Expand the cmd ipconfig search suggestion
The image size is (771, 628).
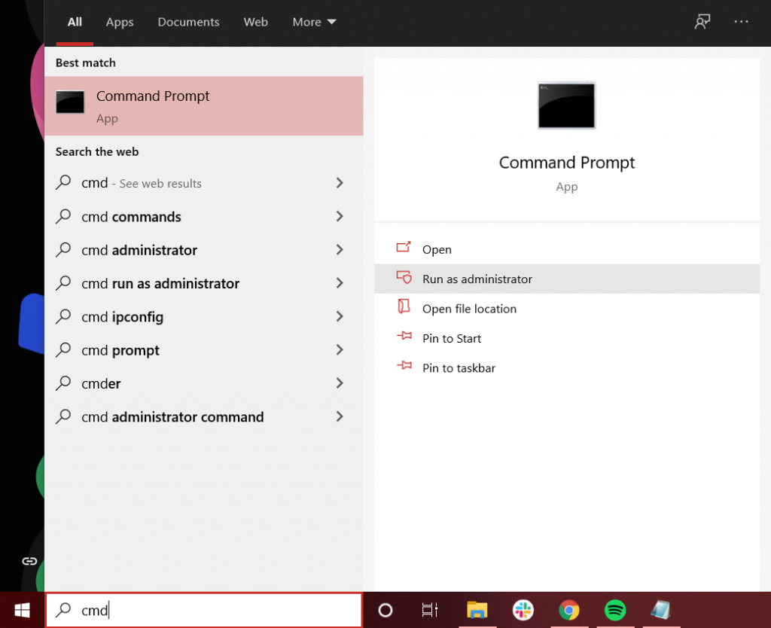[x=122, y=317]
